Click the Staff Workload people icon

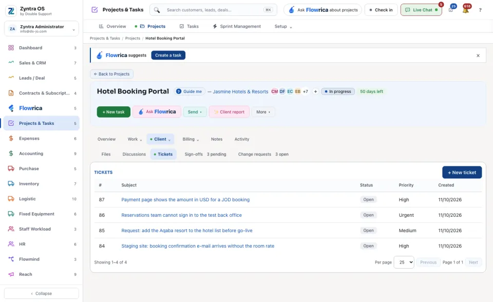(11, 229)
